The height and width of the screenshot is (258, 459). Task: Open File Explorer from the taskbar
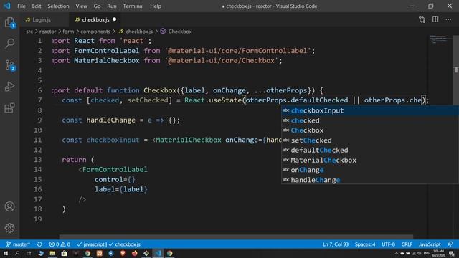tap(52, 253)
